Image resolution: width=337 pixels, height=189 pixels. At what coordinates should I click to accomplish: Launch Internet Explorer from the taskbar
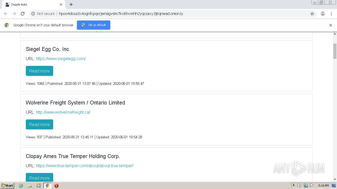pyautogui.click(x=21, y=186)
